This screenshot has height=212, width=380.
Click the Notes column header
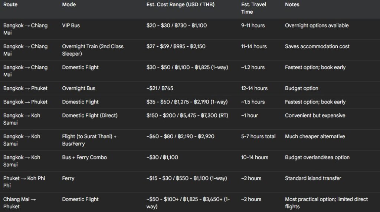(x=292, y=4)
